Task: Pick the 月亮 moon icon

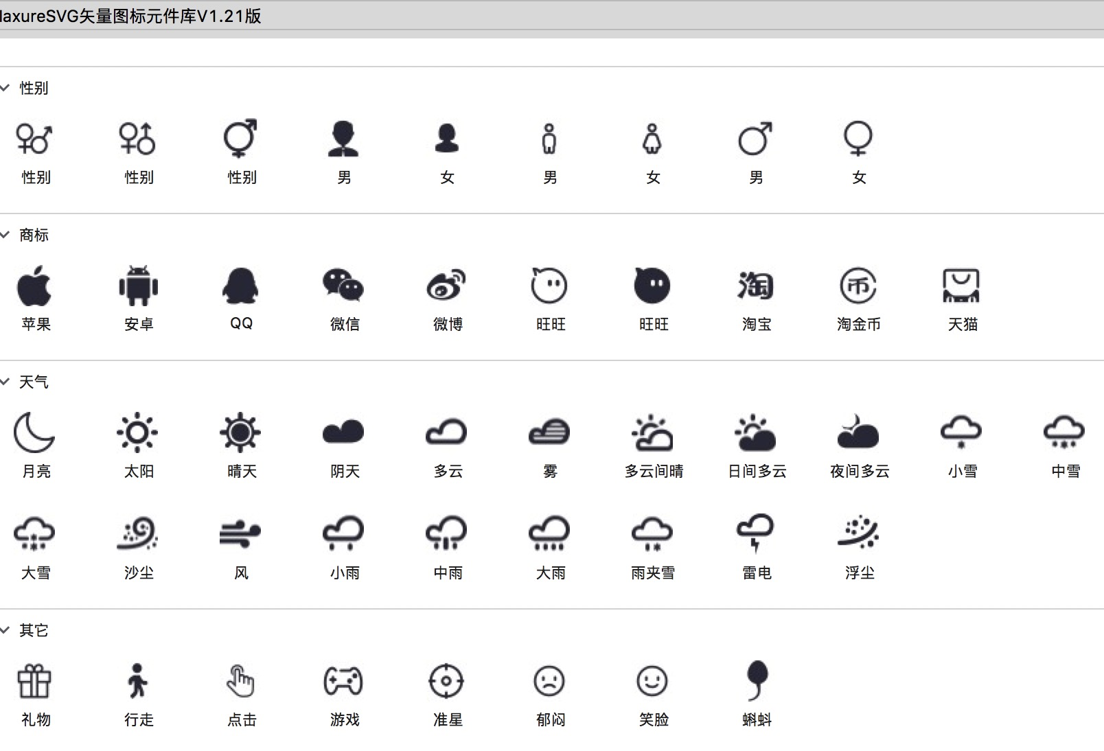Action: (x=34, y=432)
